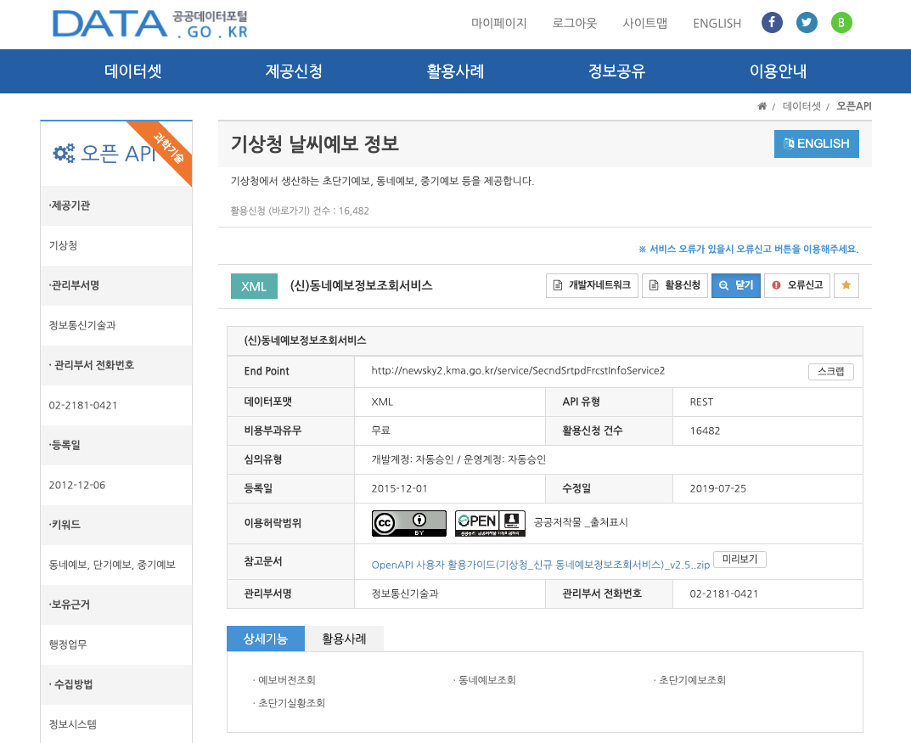The image size is (911, 743).
Task: Click the End Point URL text
Action: coord(518,370)
